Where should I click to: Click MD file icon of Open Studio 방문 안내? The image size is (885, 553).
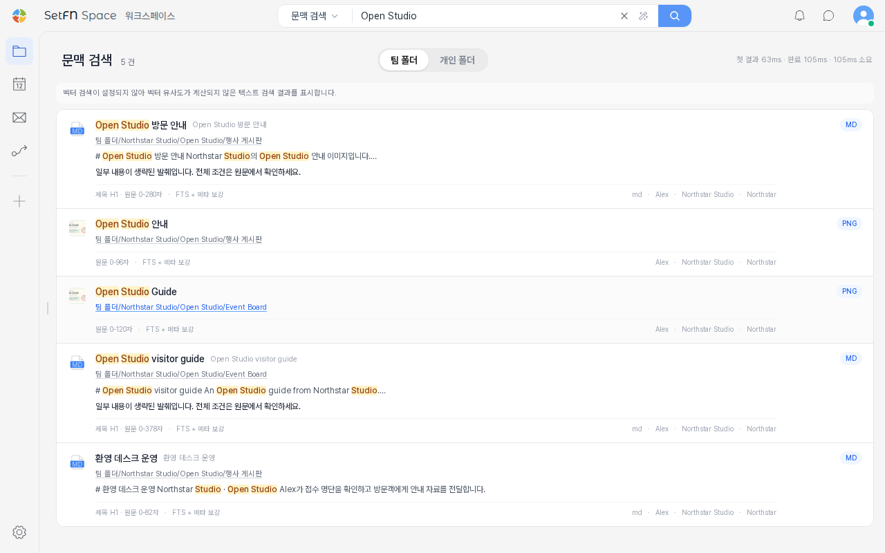77,129
